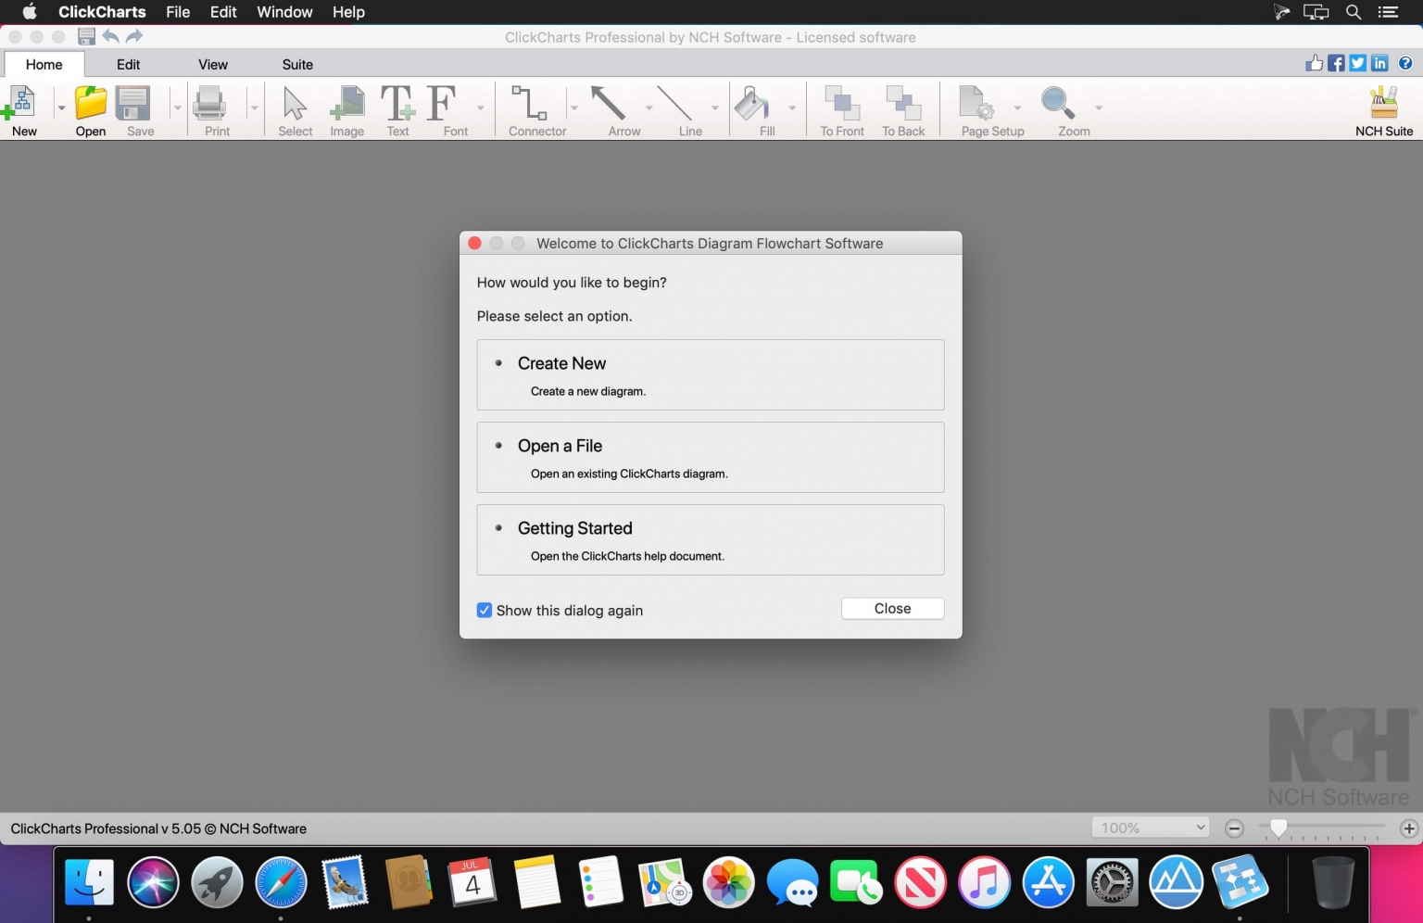
Task: Open the NCH Suite toolbox icon
Action: click(1383, 105)
